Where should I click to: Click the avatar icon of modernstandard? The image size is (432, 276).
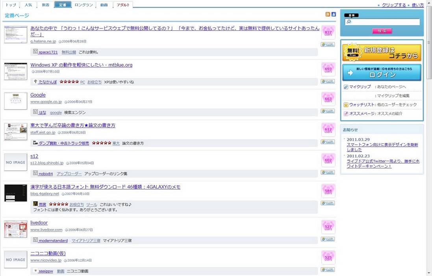pyautogui.click(x=35, y=240)
